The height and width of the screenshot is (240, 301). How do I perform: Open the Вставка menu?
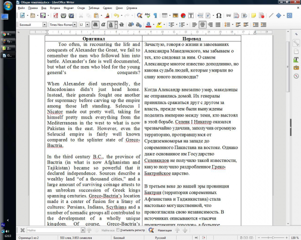click(x=55, y=8)
